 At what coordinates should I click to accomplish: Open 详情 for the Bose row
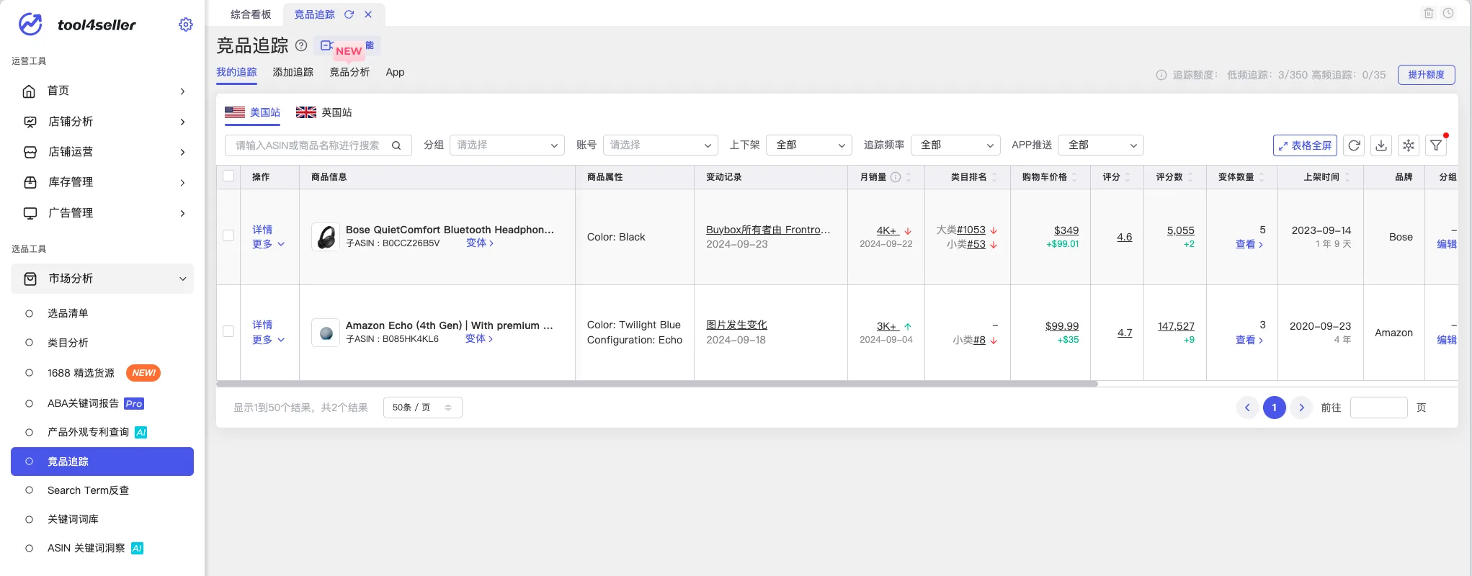pyautogui.click(x=262, y=230)
